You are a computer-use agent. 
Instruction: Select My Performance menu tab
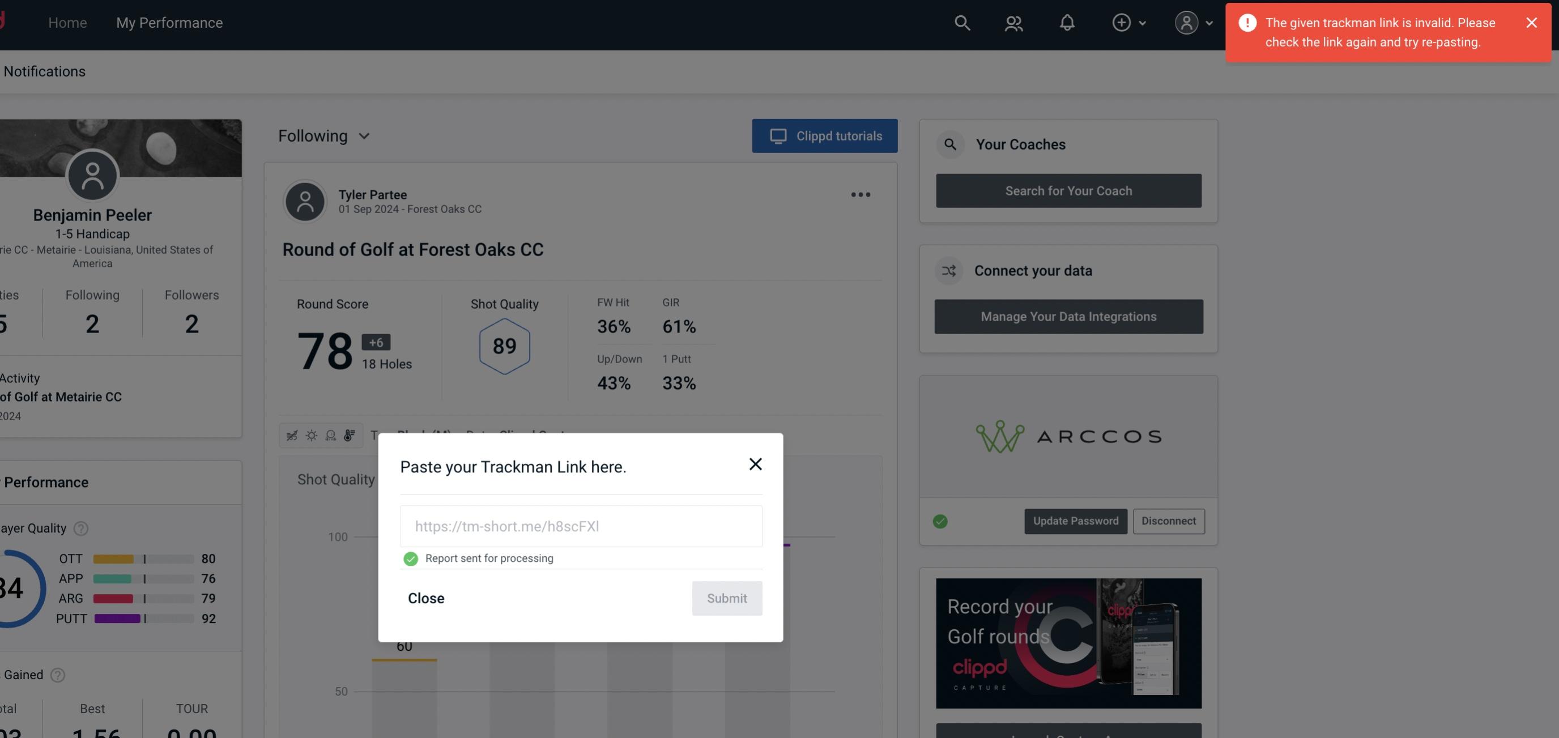(x=169, y=22)
